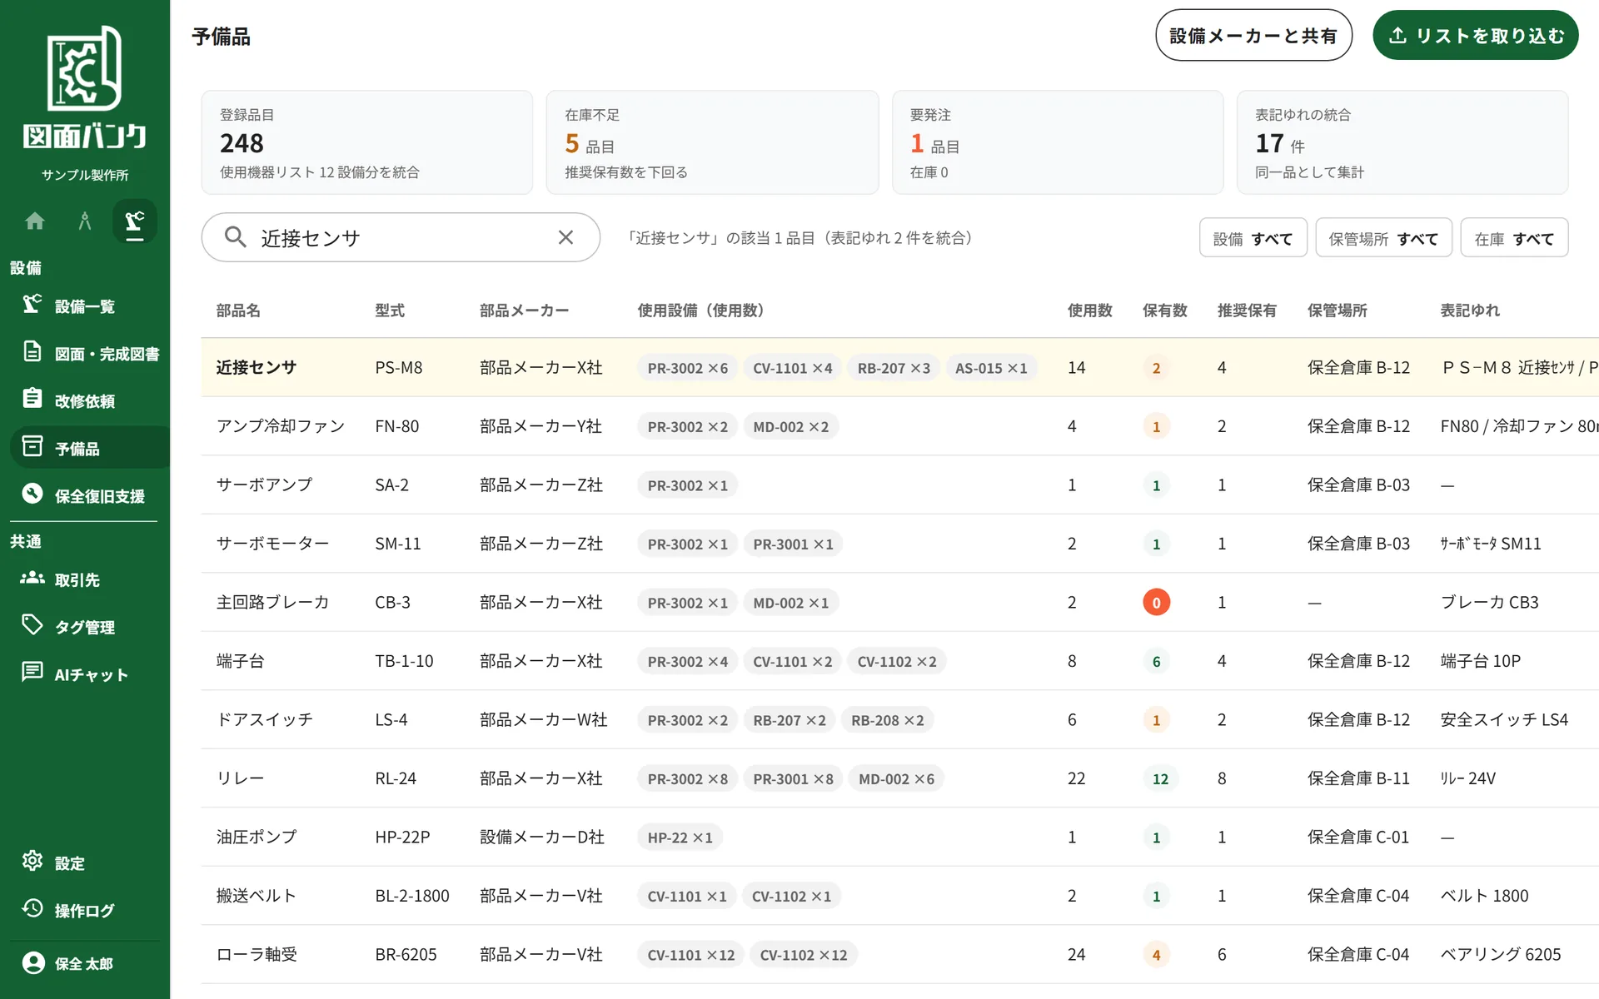The width and height of the screenshot is (1599, 999).
Task: Click the 要発注 1品目 card
Action: click(1058, 142)
